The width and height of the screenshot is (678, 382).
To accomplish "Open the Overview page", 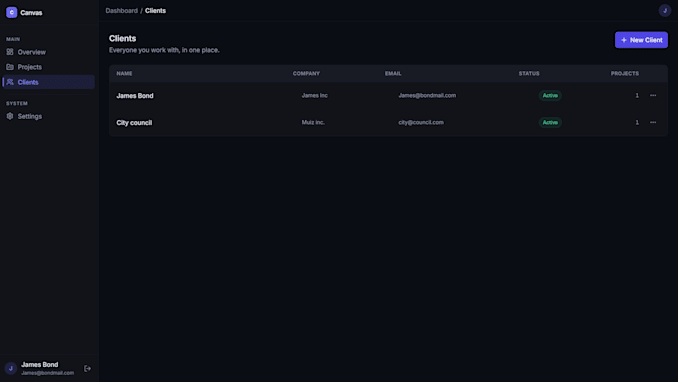I will (x=48, y=52).
